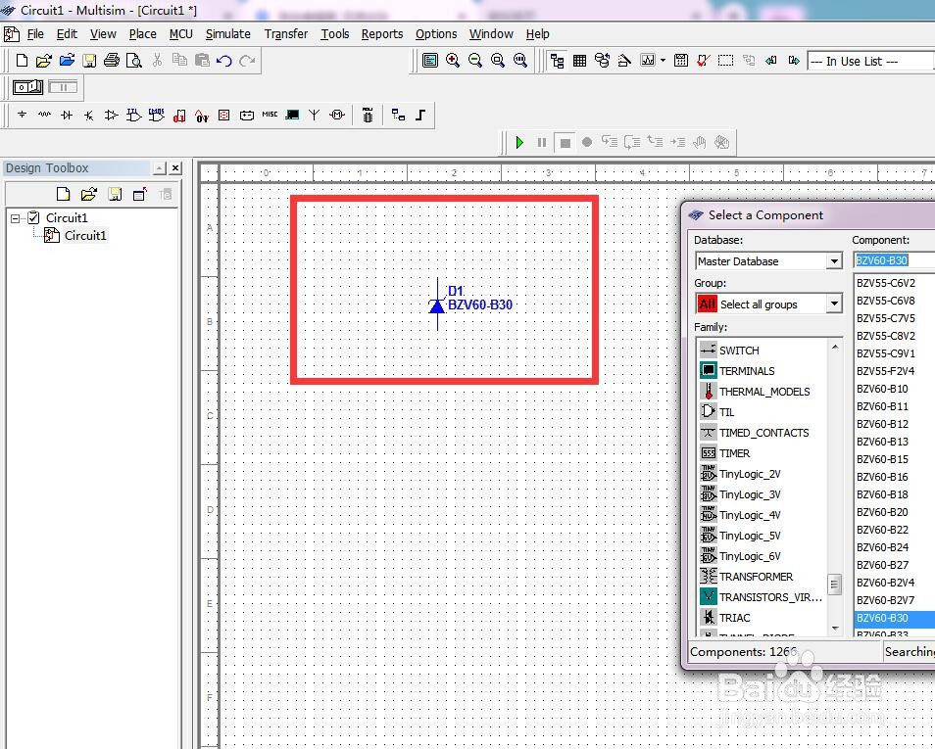Toggle full screen view icon
This screenshot has height=749, width=935.
tap(430, 60)
